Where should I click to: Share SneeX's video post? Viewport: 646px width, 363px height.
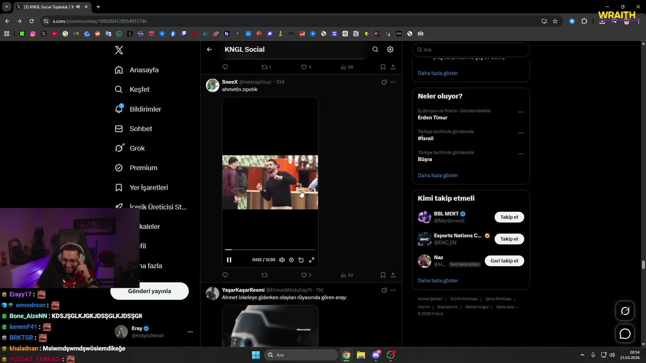pyautogui.click(x=393, y=275)
